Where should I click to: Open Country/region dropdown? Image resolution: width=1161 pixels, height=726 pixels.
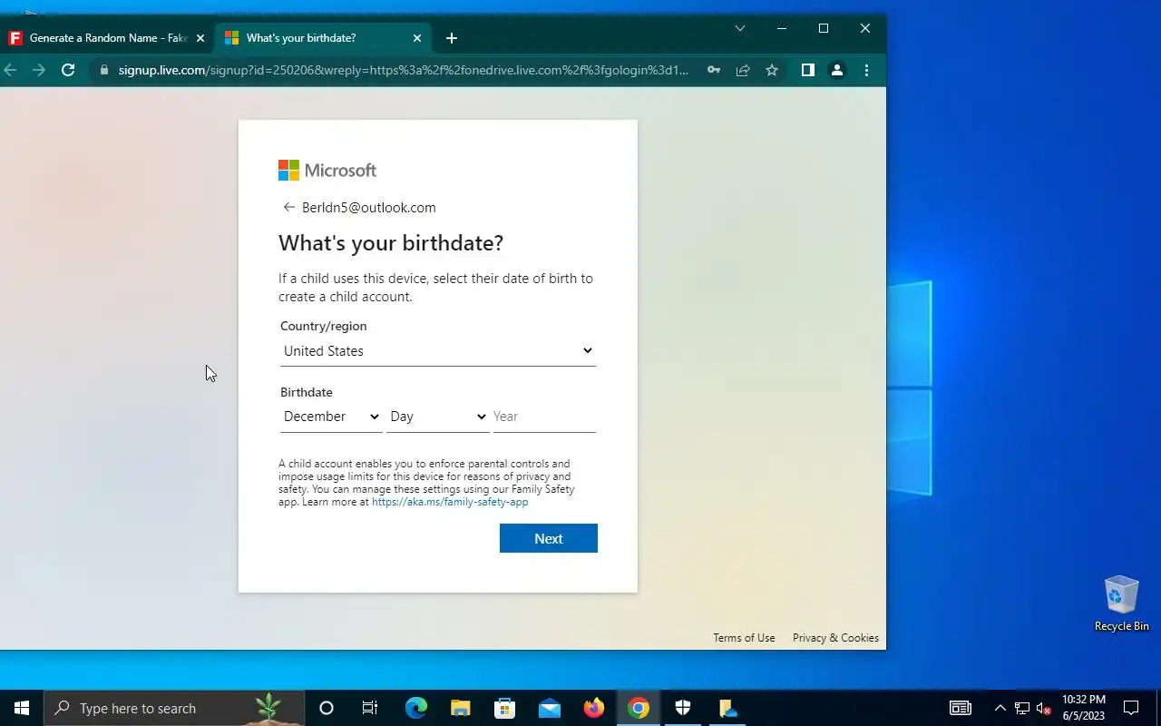tap(438, 351)
